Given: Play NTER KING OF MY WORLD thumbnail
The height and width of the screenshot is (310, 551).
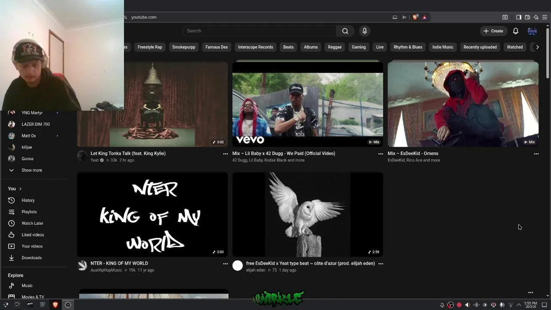Looking at the screenshot, I should [x=152, y=214].
